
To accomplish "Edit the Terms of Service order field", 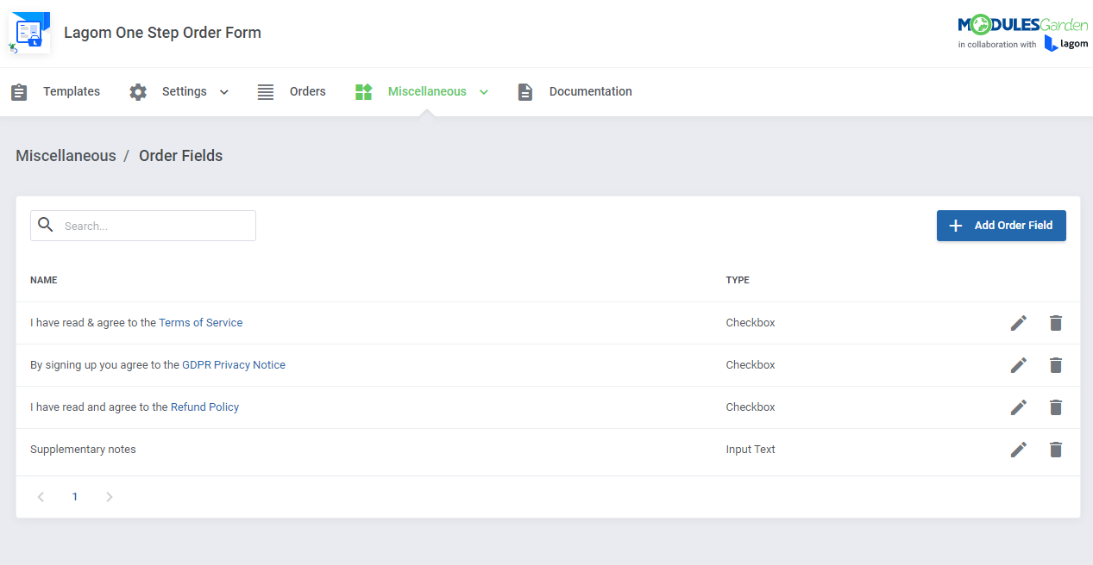I will 1019,323.
